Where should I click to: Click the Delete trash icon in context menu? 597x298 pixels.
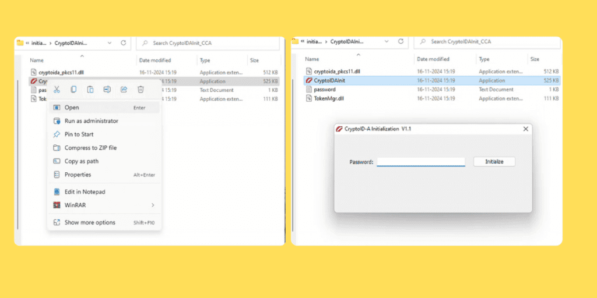tap(141, 90)
